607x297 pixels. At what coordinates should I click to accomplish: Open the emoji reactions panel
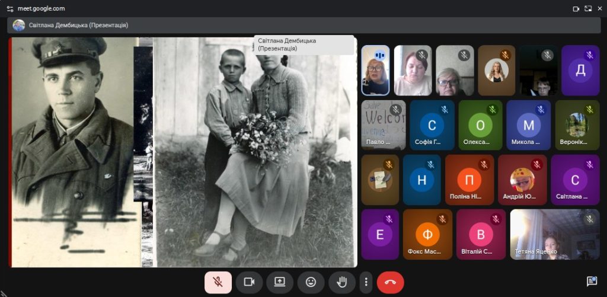pyautogui.click(x=311, y=282)
